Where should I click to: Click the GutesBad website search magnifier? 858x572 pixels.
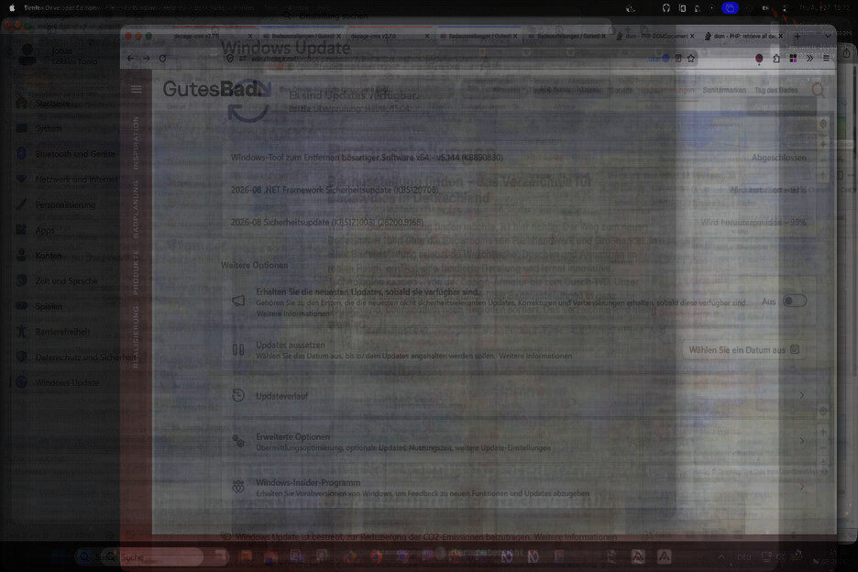818,91
